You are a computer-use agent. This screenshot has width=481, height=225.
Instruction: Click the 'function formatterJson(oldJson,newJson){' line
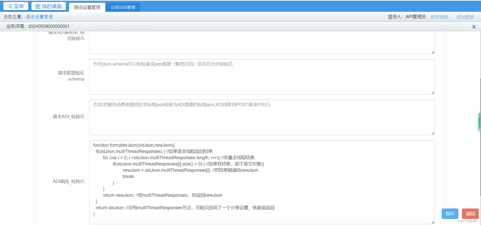[x=134, y=145]
